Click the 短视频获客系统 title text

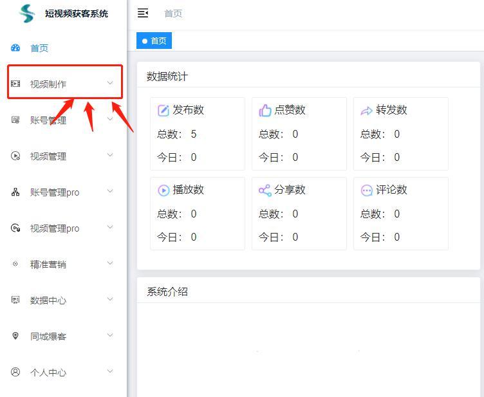tap(76, 14)
